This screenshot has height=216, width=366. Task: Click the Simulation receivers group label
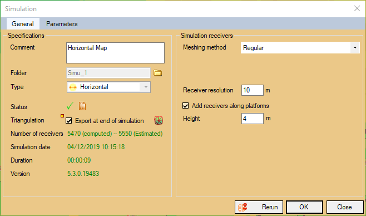point(207,36)
